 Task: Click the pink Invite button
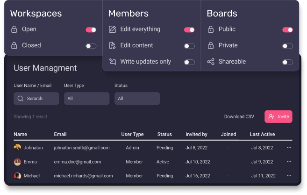pyautogui.click(x=278, y=116)
